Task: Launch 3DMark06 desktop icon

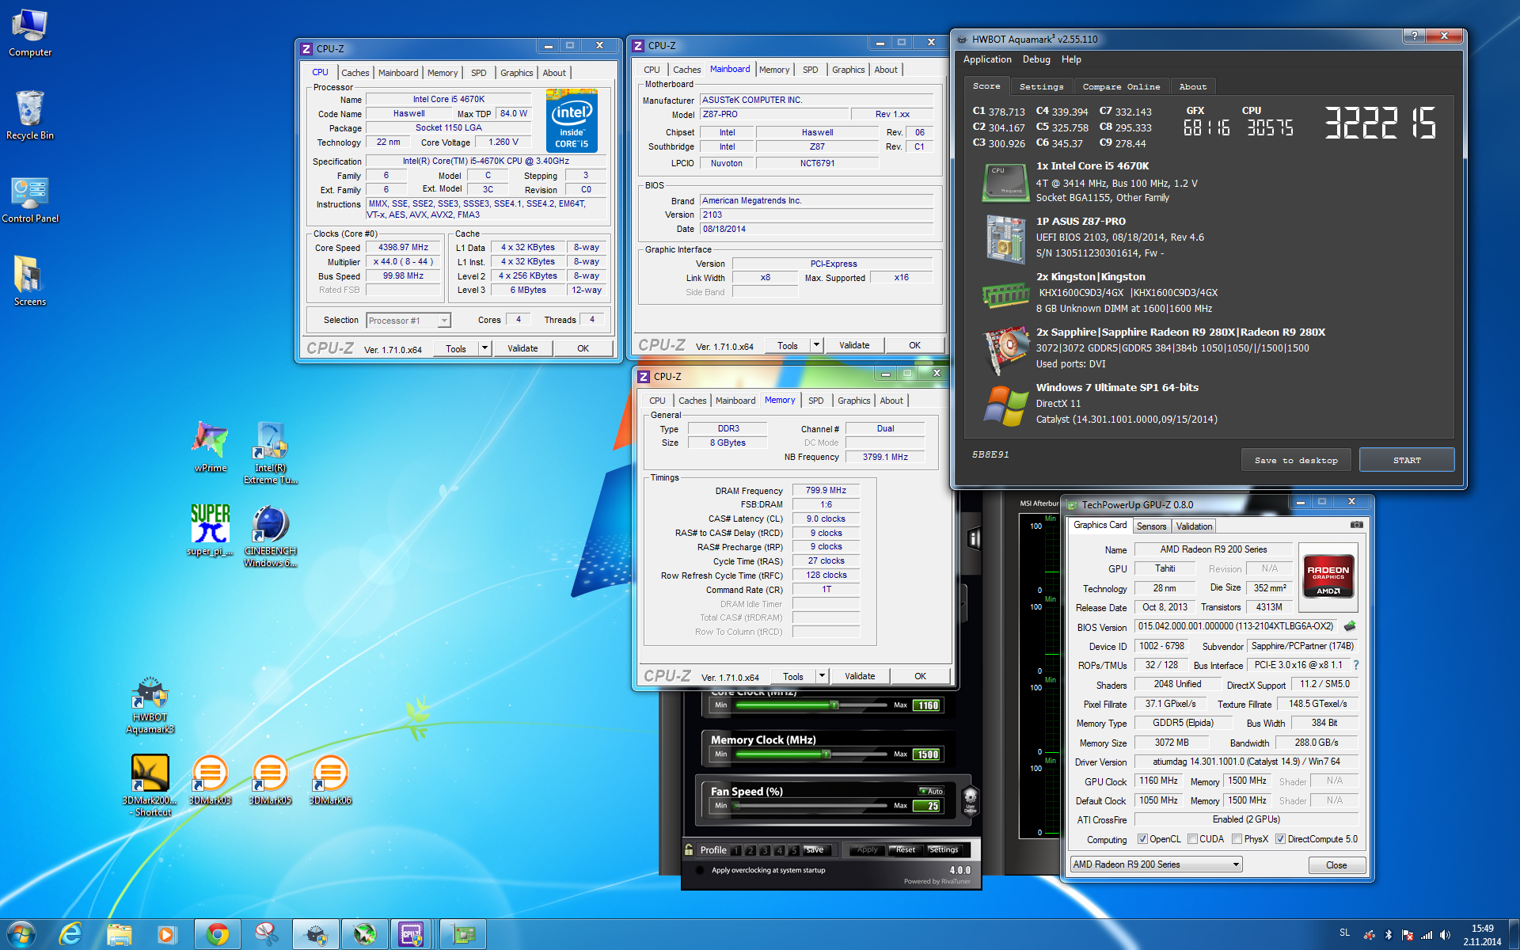Action: [331, 780]
